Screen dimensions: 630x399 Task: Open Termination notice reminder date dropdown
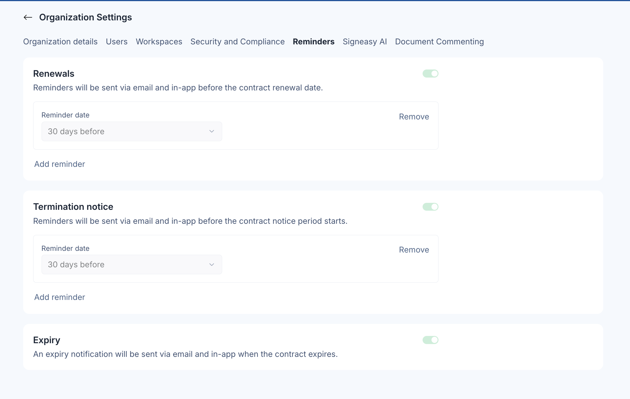point(132,265)
